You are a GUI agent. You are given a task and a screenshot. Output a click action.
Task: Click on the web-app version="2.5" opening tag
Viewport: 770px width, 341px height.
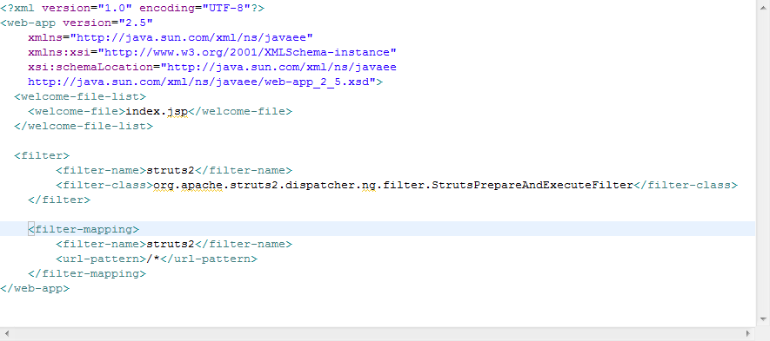coord(77,23)
